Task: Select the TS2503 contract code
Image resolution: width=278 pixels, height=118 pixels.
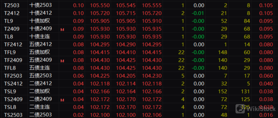Action: coord(13,115)
